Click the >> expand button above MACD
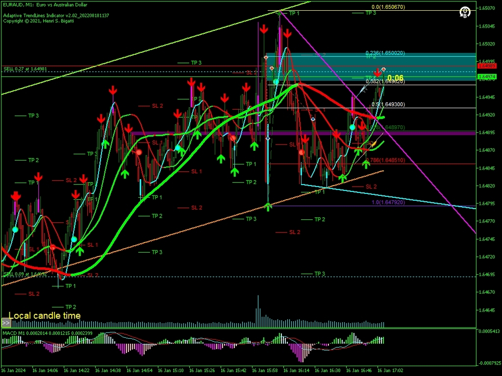The height and width of the screenshot is (376, 502). coord(6,323)
